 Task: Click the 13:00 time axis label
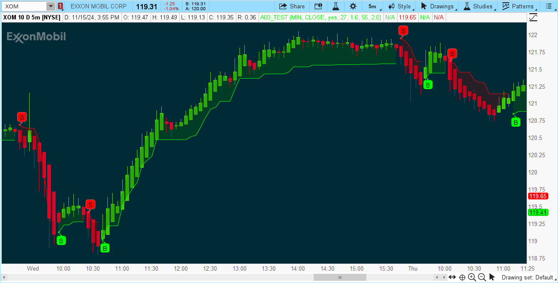click(x=239, y=268)
